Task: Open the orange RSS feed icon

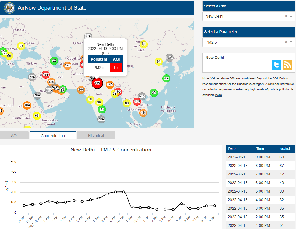Action: (x=287, y=65)
